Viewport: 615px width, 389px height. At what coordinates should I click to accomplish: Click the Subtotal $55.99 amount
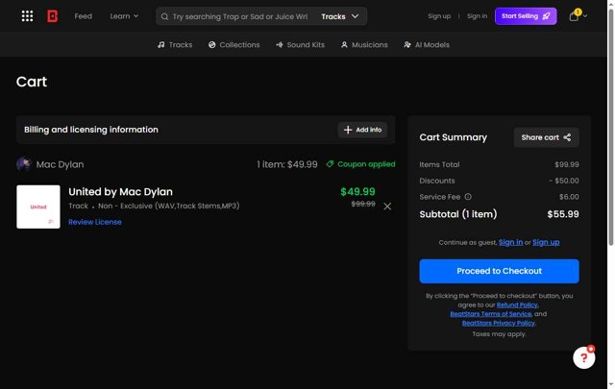point(563,214)
